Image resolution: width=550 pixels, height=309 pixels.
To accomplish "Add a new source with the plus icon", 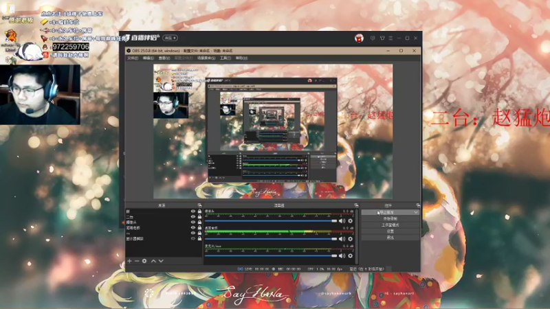I will click(129, 261).
